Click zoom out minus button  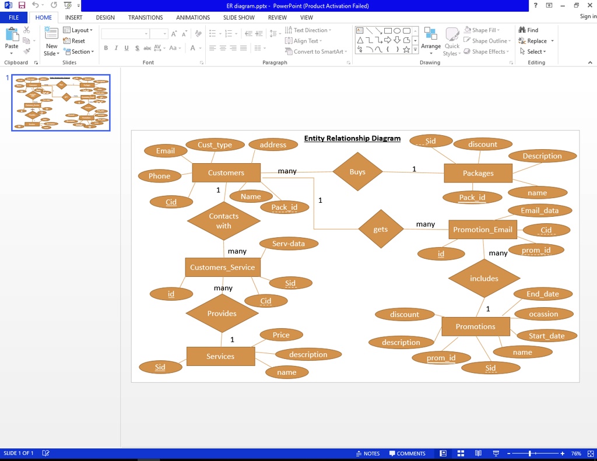[508, 453]
